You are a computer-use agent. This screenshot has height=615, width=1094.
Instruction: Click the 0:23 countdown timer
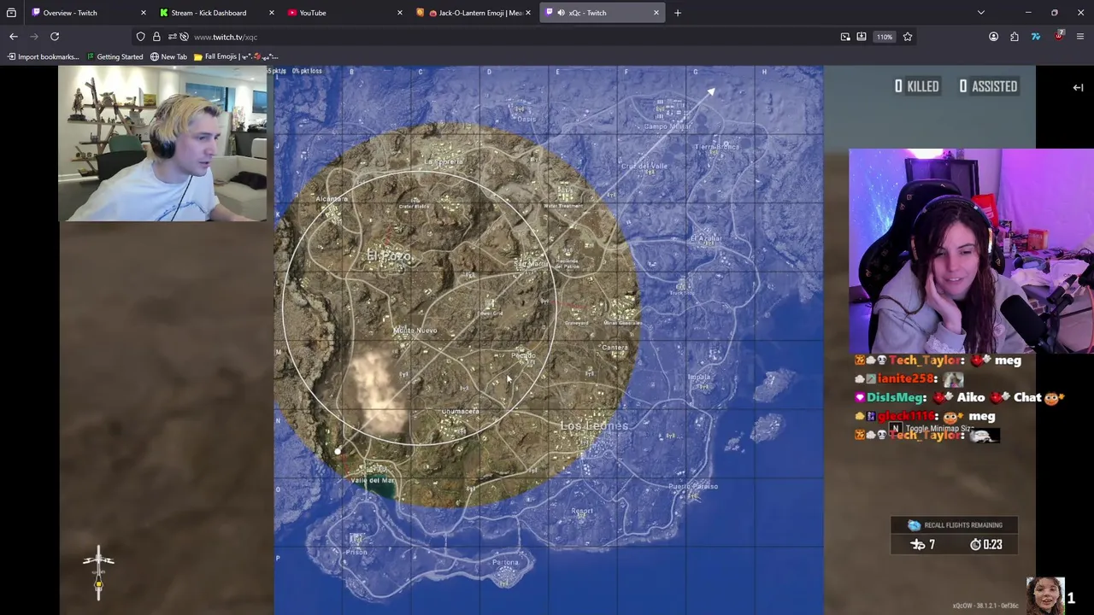986,545
